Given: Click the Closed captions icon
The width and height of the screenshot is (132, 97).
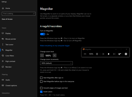Looking at the screenshot, I should 3,85.
